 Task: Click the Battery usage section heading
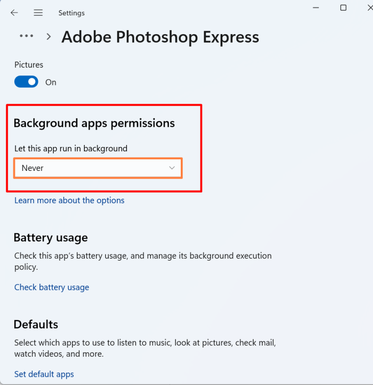pyautogui.click(x=51, y=238)
